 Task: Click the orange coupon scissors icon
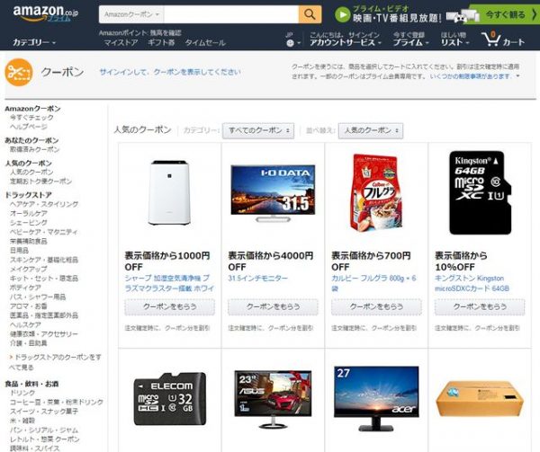click(19, 73)
